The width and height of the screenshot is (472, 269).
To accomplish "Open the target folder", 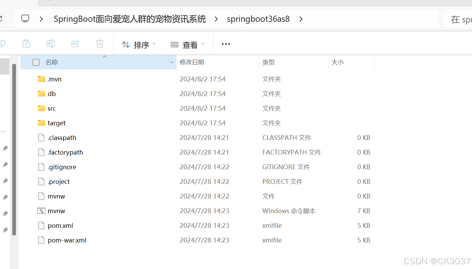I will point(56,123).
